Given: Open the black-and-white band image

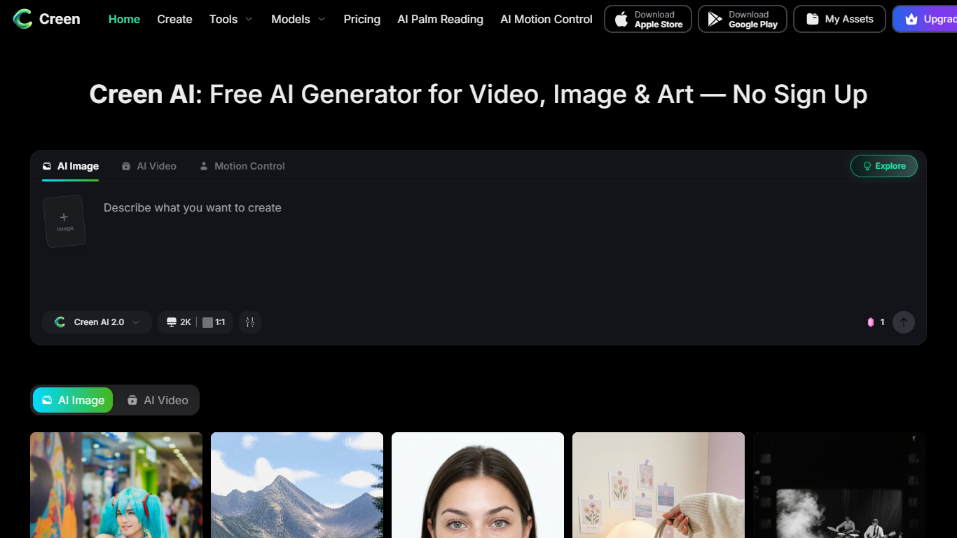Looking at the screenshot, I should pyautogui.click(x=839, y=485).
